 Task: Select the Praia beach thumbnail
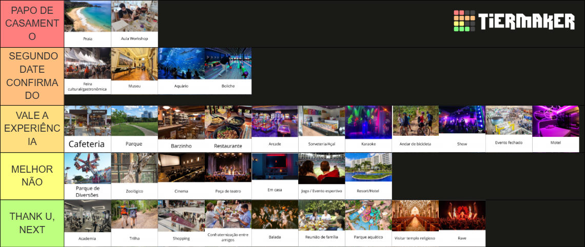(x=88, y=24)
